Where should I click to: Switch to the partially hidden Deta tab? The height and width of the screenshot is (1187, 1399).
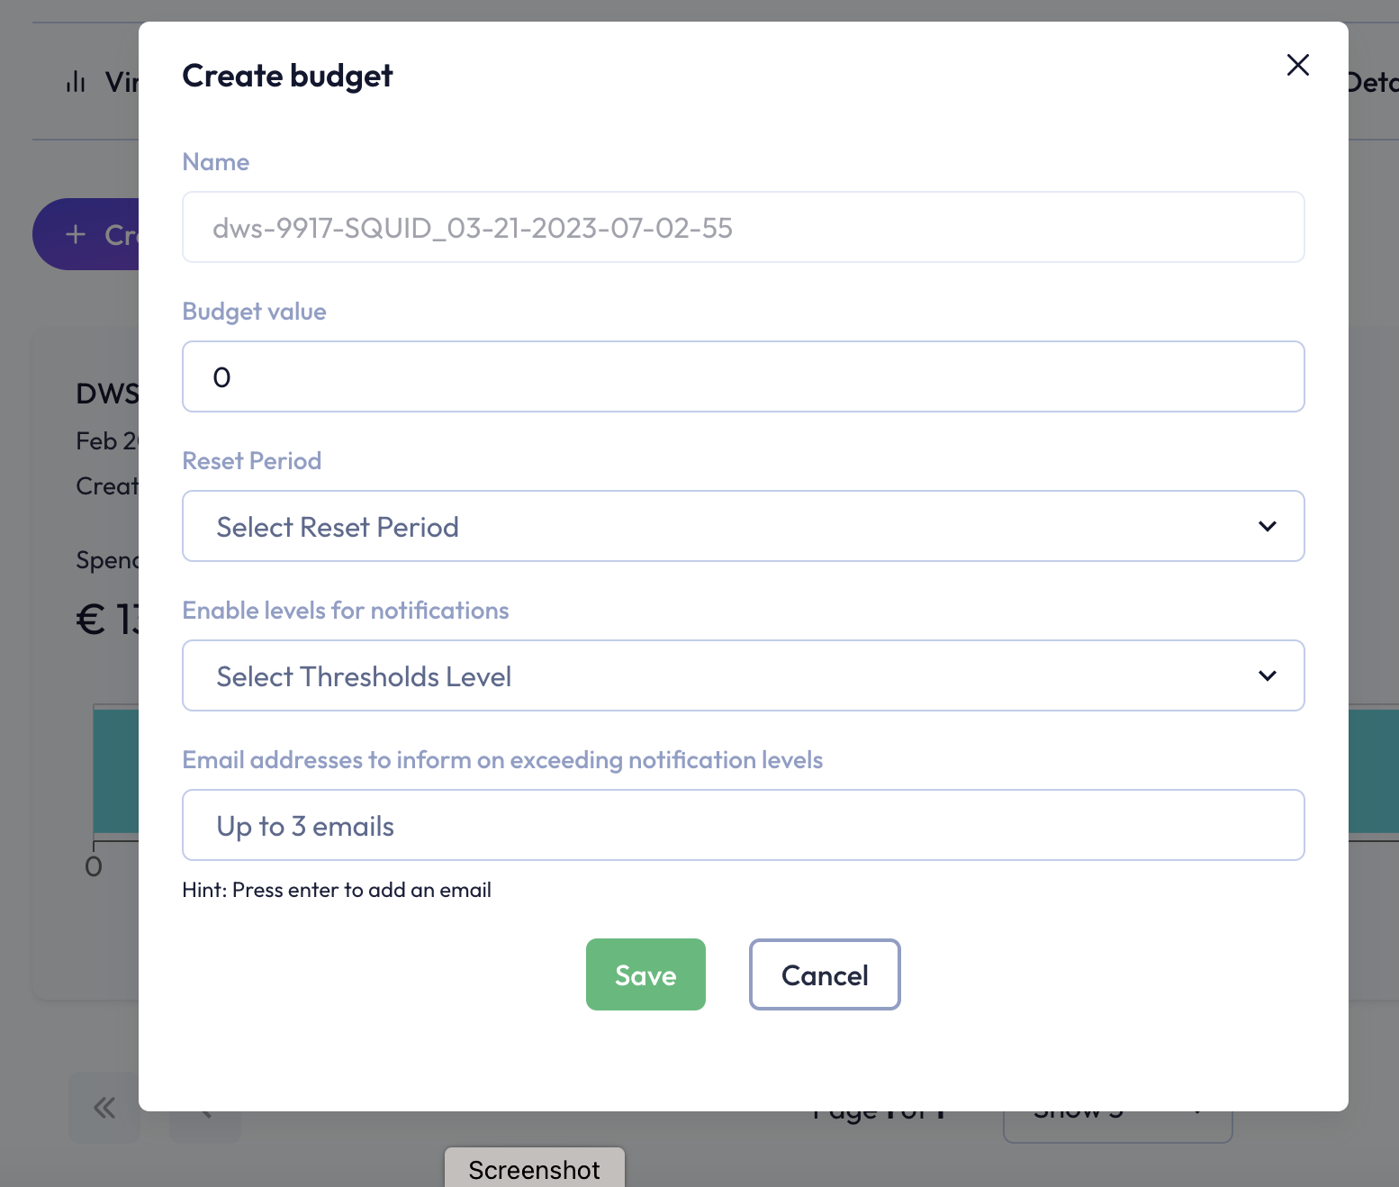(x=1372, y=83)
